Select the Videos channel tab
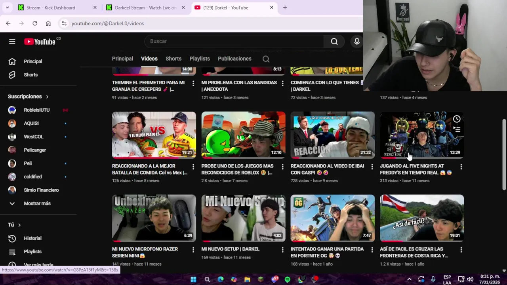Screen dimensions: 507x285 coord(149,59)
